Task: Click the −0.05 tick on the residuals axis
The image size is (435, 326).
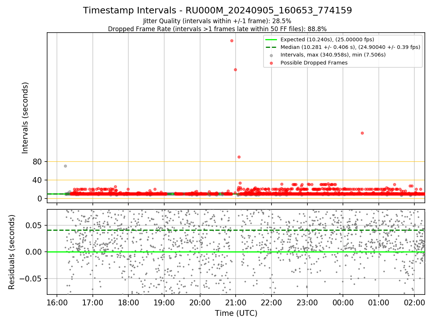Action: 31,279
